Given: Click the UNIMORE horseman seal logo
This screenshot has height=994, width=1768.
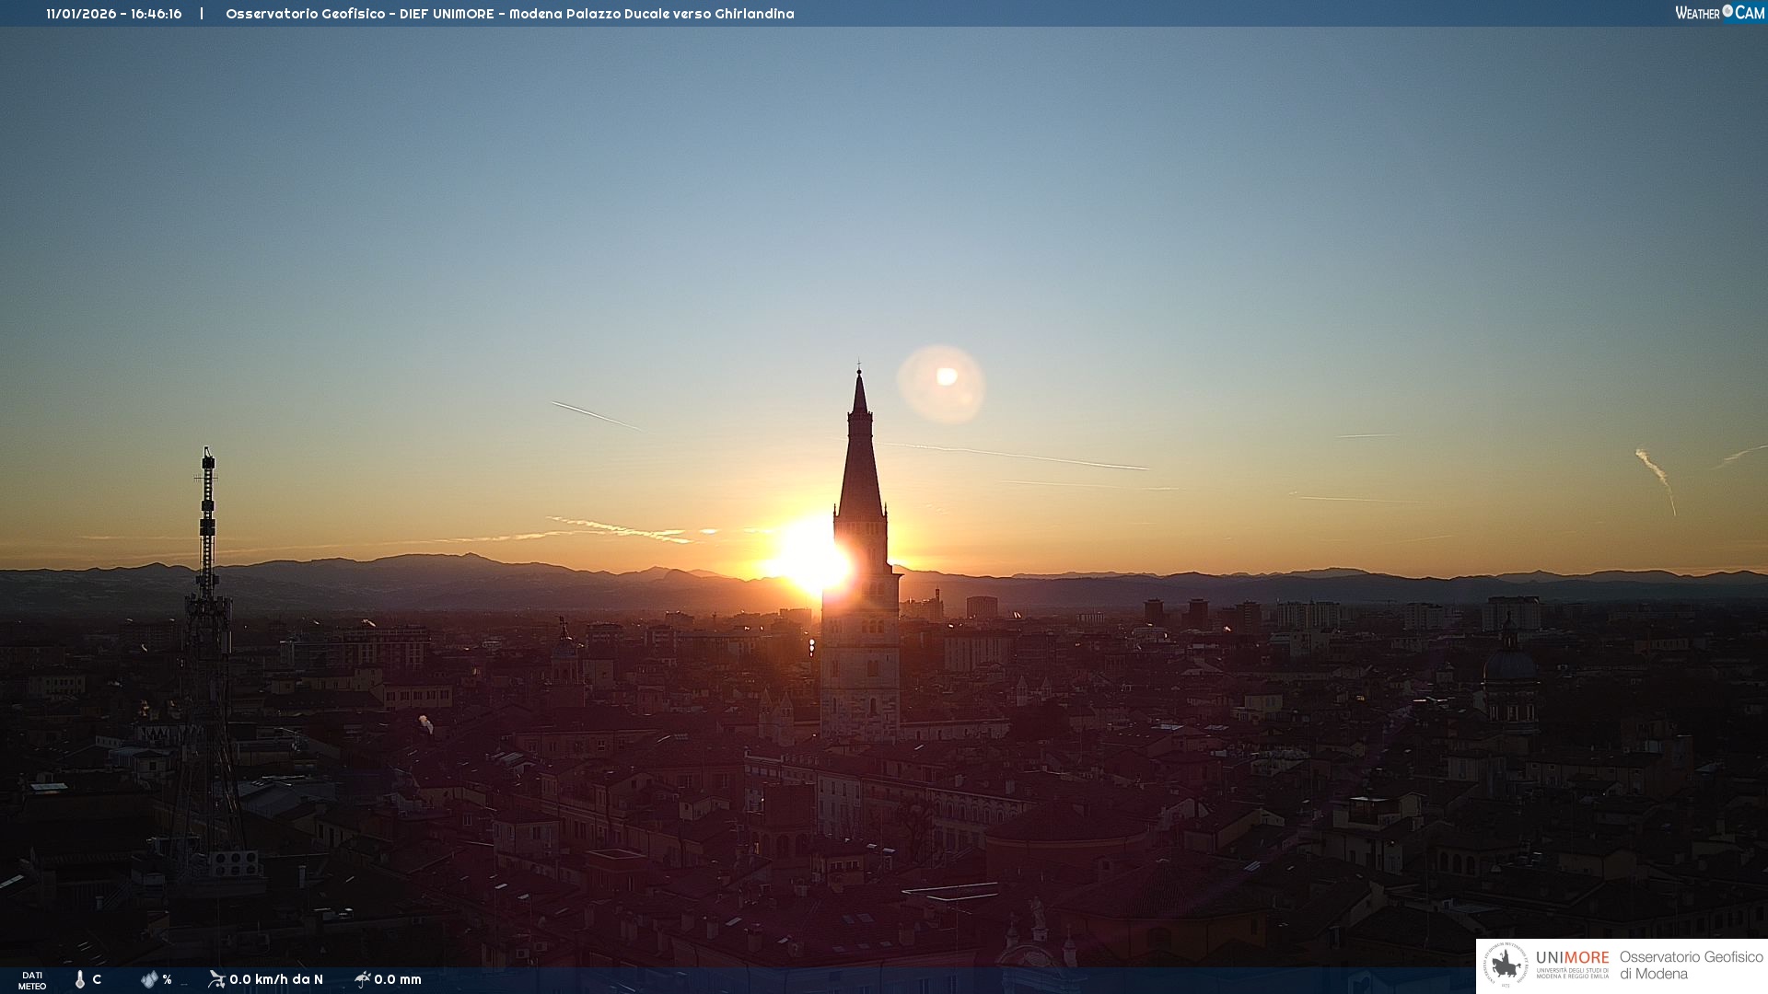Looking at the screenshot, I should coord(1506,965).
